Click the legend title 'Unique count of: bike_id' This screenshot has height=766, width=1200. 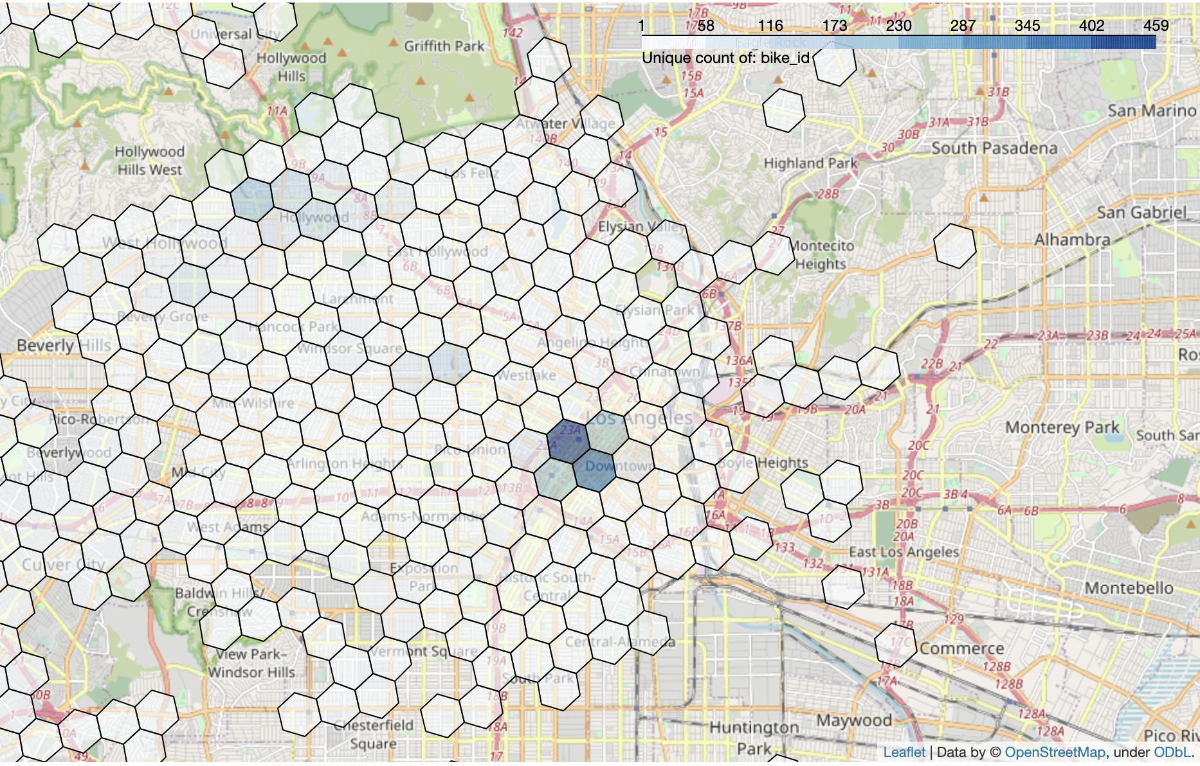725,58
